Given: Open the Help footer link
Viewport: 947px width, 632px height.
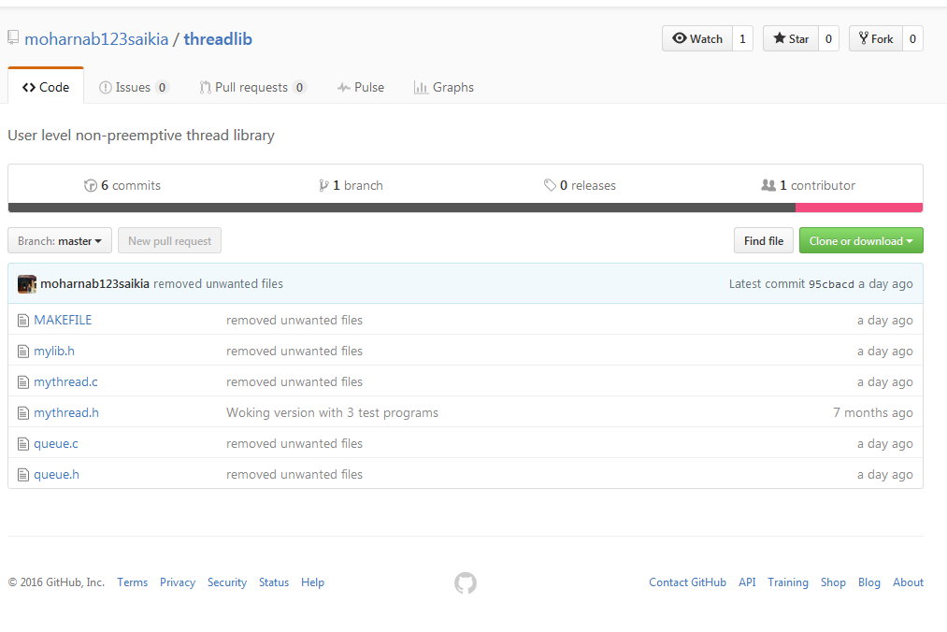Looking at the screenshot, I should pyautogui.click(x=313, y=582).
